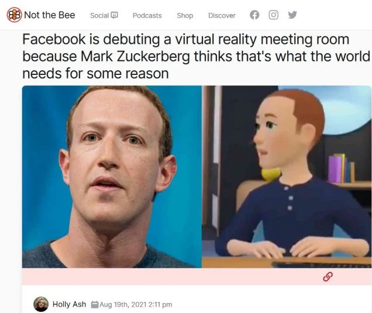Click the purple books in avatar image
Image resolution: width=372 pixels, height=313 pixels.
[x=337, y=168]
